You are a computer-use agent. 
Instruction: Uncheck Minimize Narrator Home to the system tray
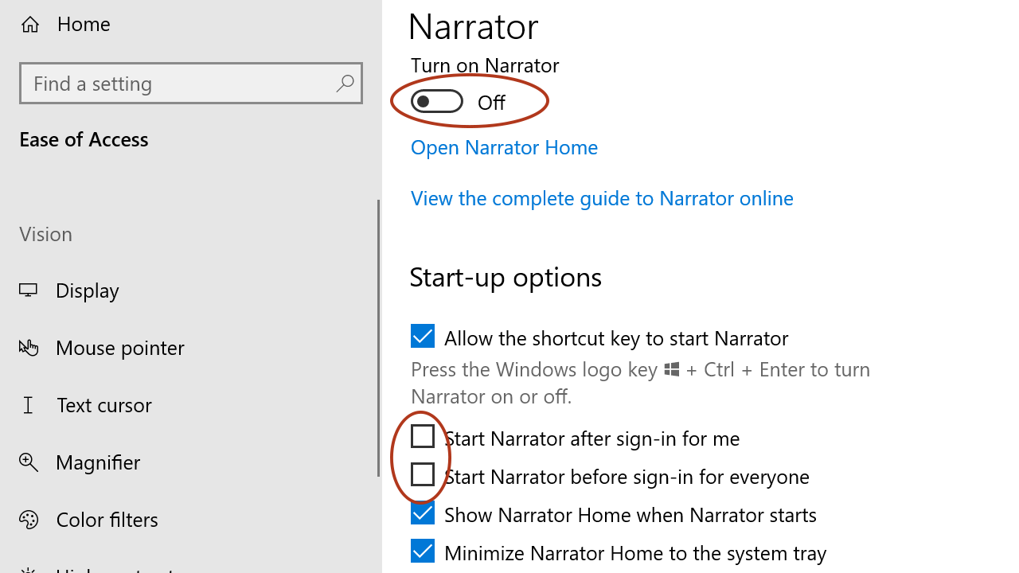[x=423, y=551]
